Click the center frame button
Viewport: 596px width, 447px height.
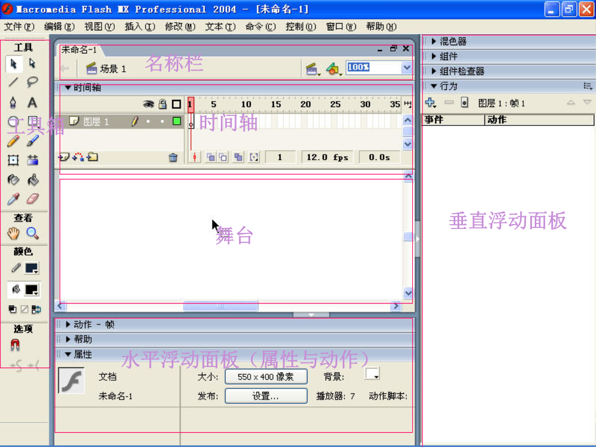pos(195,157)
